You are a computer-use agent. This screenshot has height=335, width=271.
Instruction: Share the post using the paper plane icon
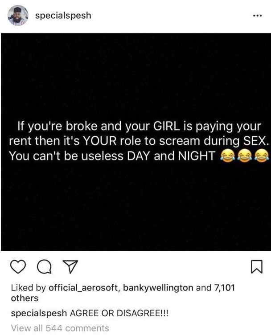pos(70,267)
